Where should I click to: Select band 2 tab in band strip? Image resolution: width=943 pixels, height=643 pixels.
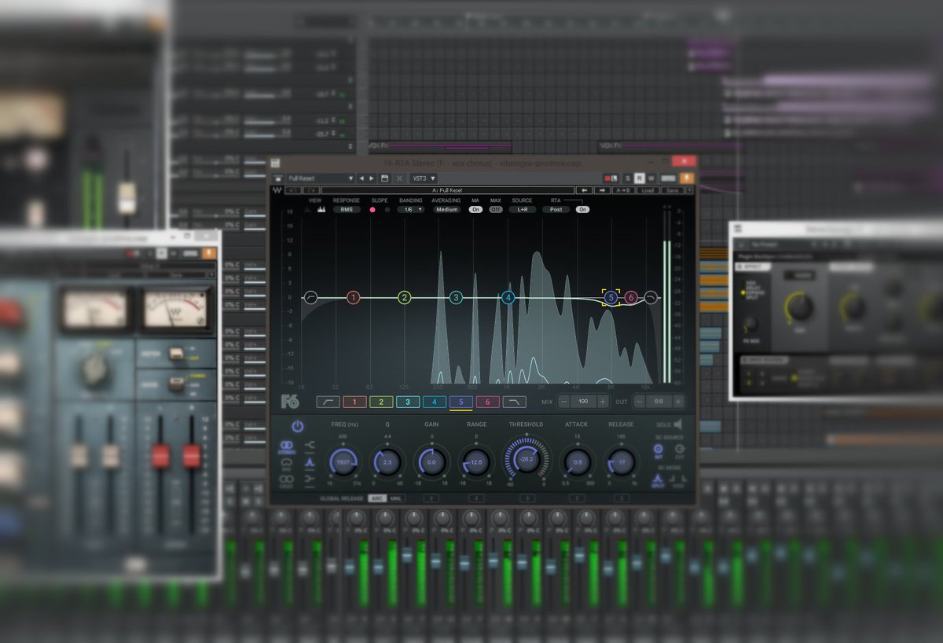click(x=381, y=402)
